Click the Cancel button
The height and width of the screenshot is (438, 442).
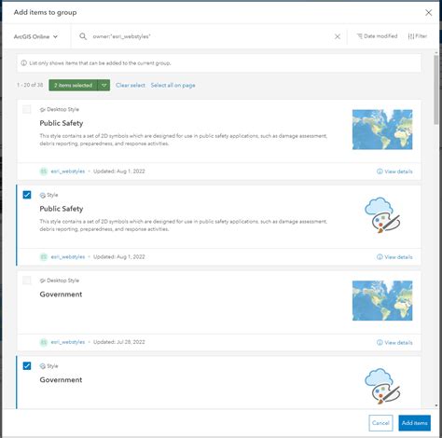380,423
